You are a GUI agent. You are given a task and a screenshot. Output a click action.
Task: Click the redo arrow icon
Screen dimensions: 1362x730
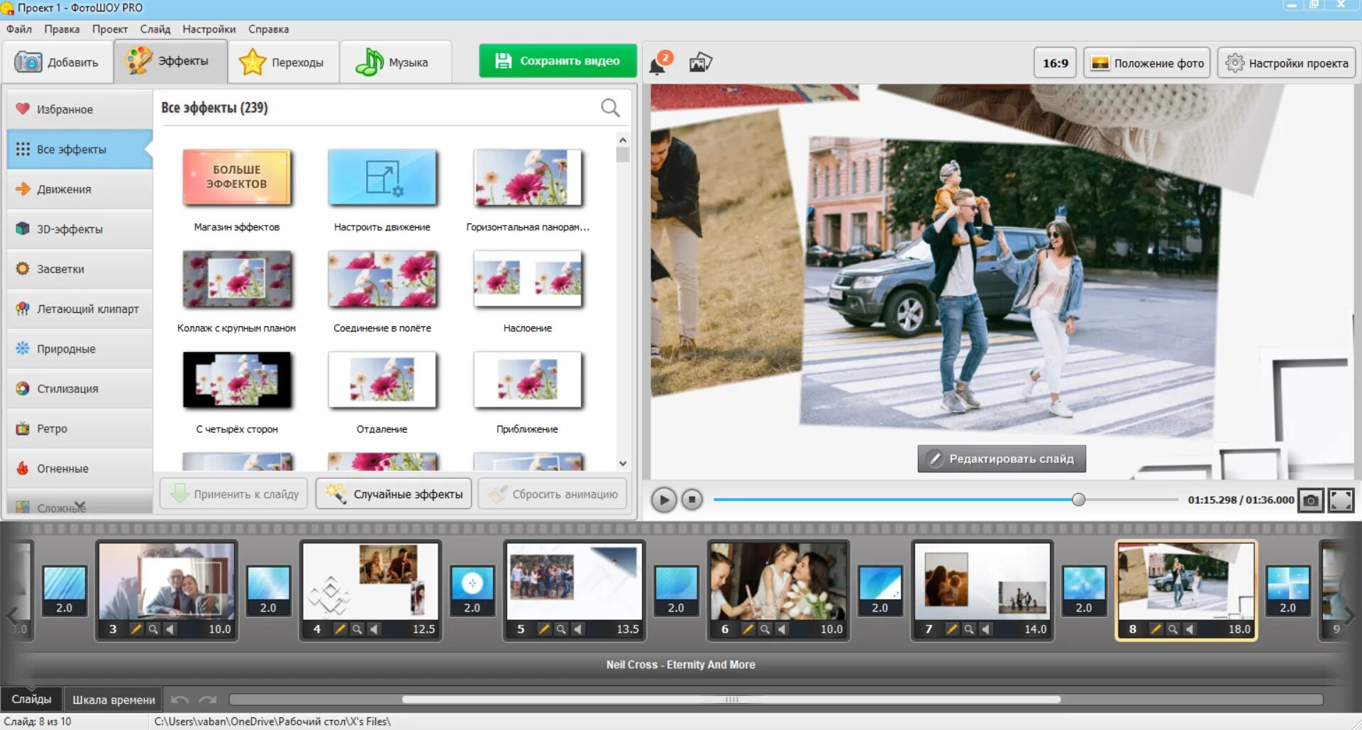[208, 699]
